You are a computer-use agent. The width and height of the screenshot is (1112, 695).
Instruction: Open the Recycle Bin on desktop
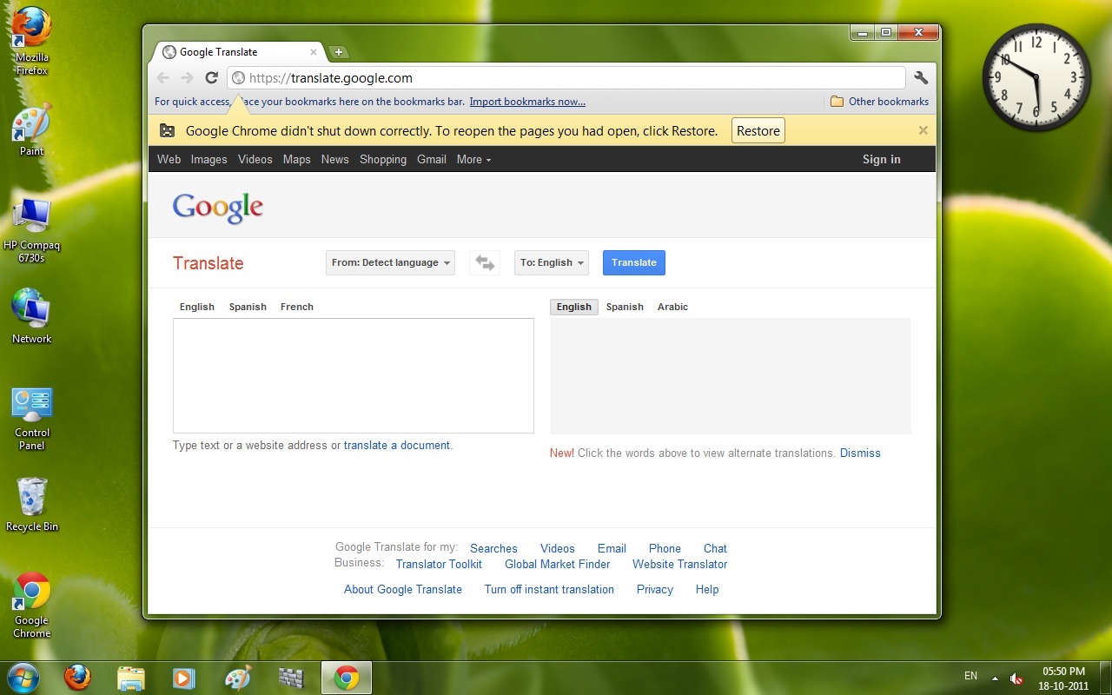(32, 504)
